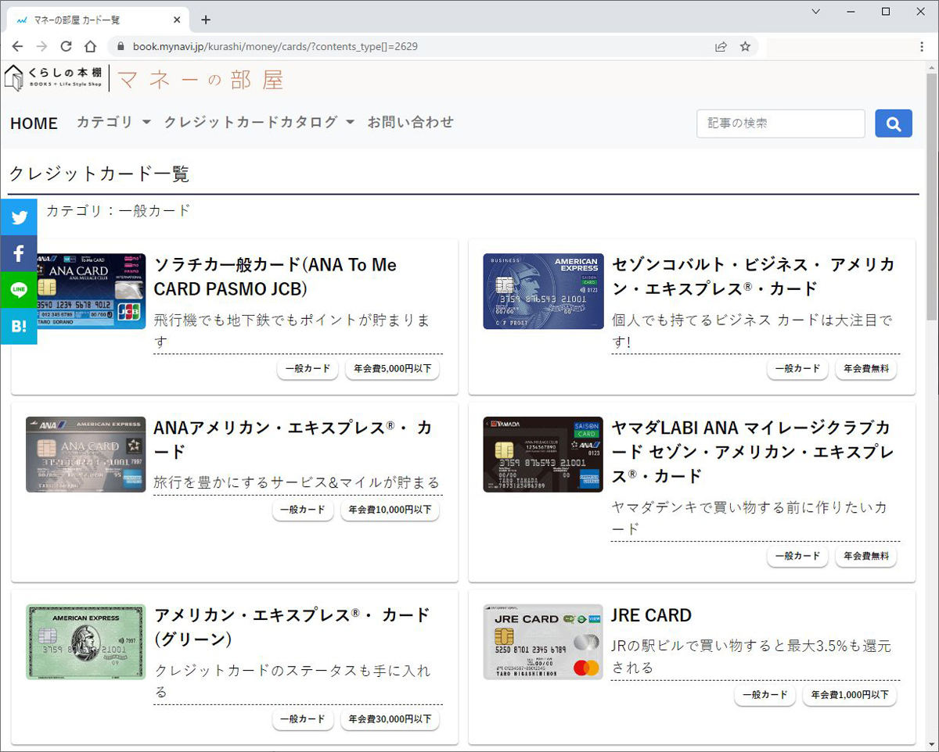
Task: Bookmark this tab with the star icon
Action: point(745,46)
